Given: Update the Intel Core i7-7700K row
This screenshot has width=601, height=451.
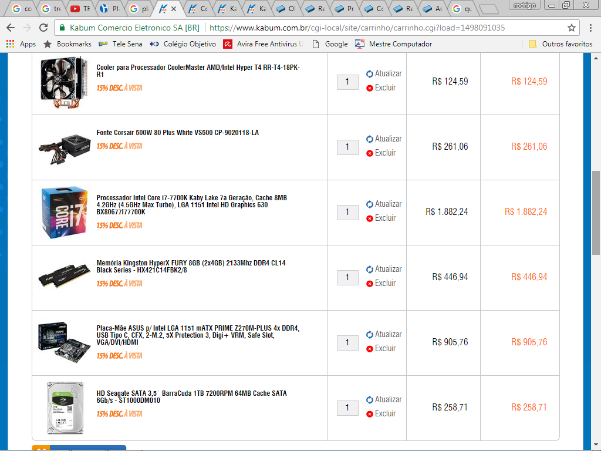Looking at the screenshot, I should pos(384,204).
